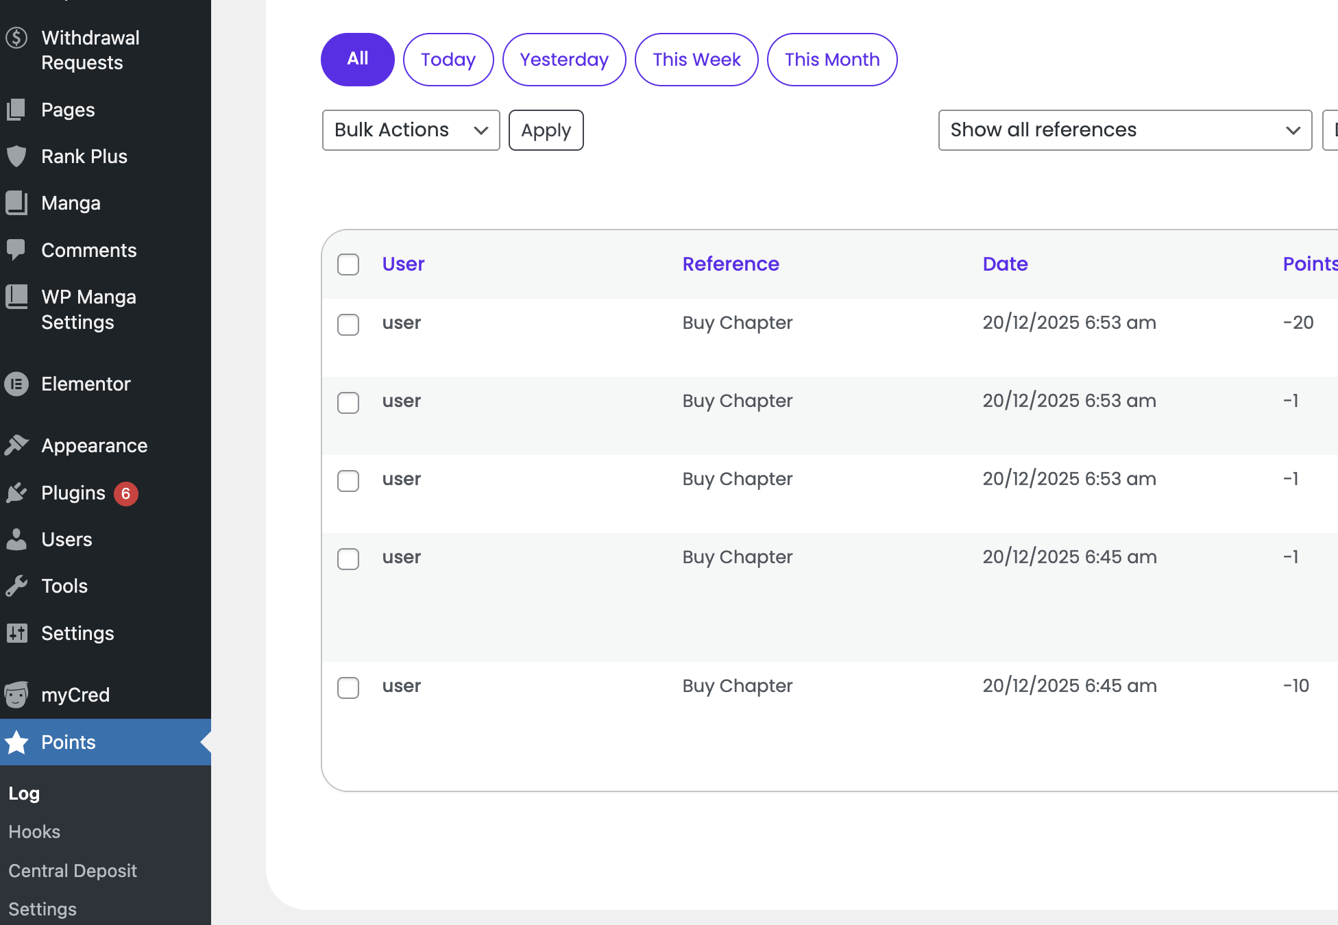Open the Central Deposit submenu link
This screenshot has width=1338, height=925.
click(x=73, y=871)
